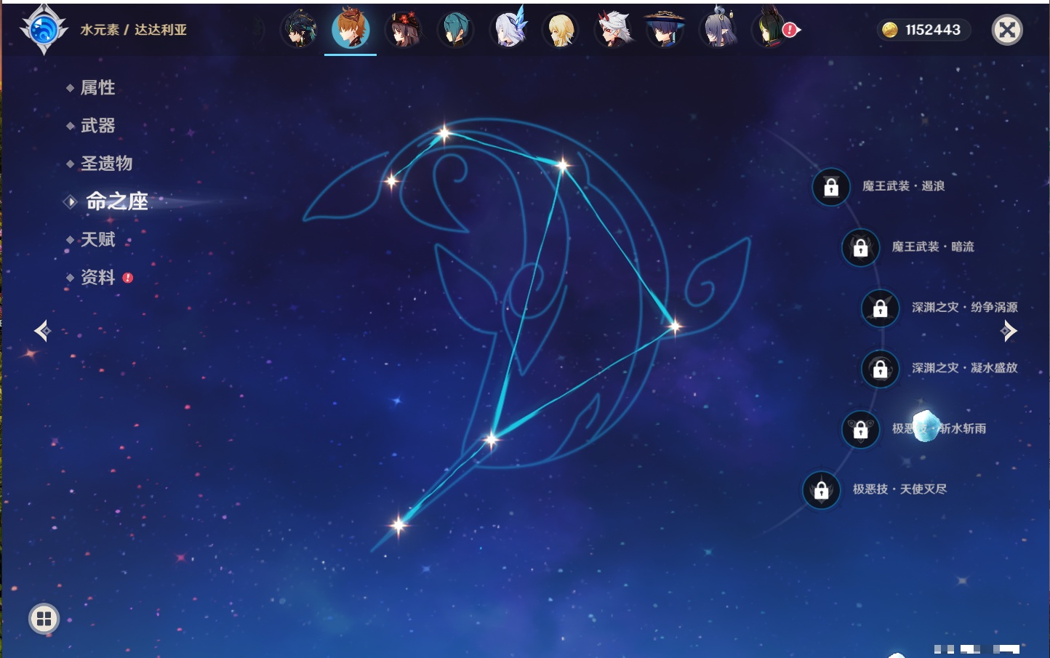Click locked constellation label 魔王武装·暗流

(x=932, y=247)
